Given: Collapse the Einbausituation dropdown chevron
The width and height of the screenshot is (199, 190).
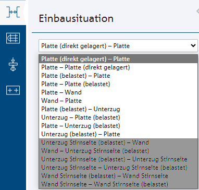Looking at the screenshot, I should pos(193,45).
